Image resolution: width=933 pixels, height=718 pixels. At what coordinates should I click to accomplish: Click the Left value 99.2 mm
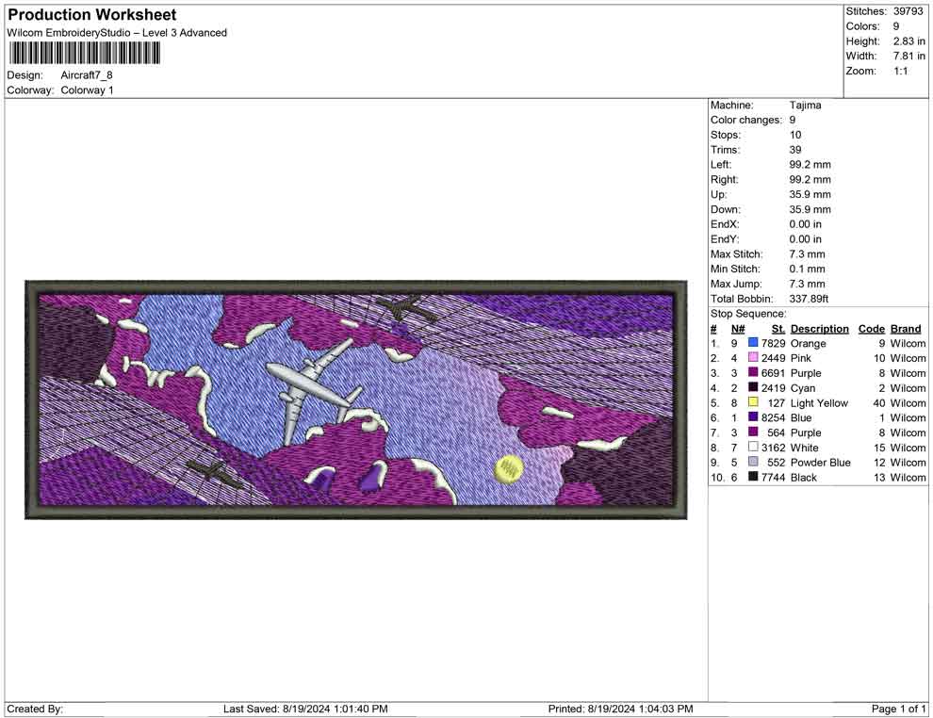click(810, 165)
